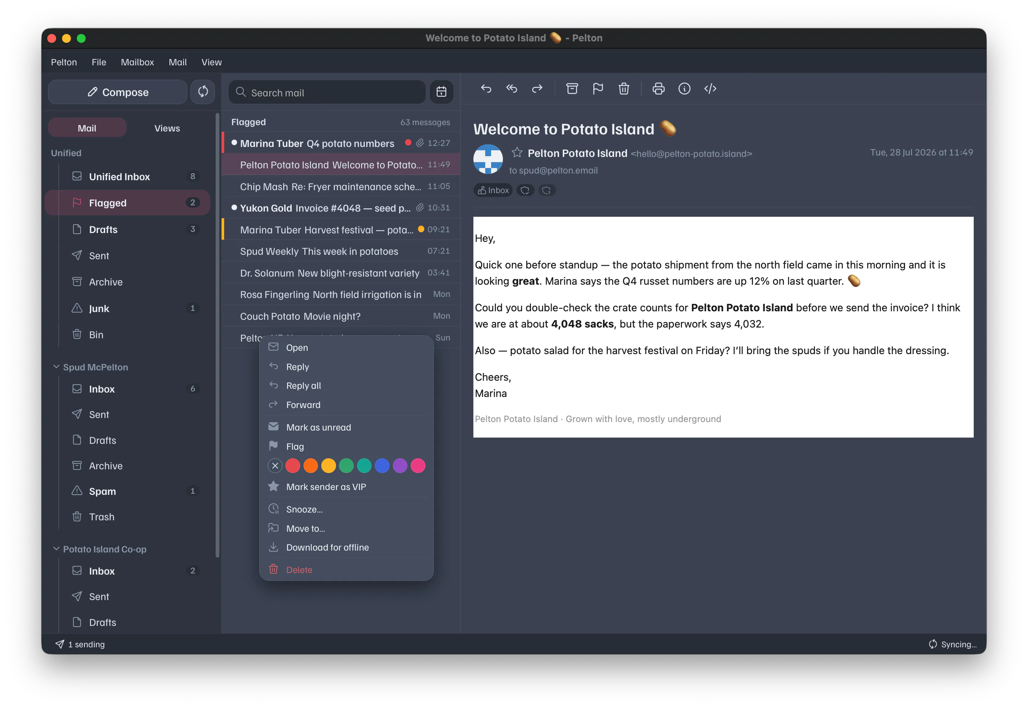Image resolution: width=1028 pixels, height=709 pixels.
Task: View message source with the code brackets icon
Action: pyautogui.click(x=710, y=89)
